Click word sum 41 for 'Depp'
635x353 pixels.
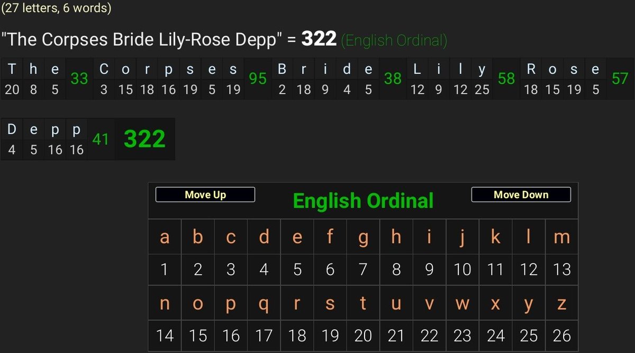pyautogui.click(x=101, y=139)
